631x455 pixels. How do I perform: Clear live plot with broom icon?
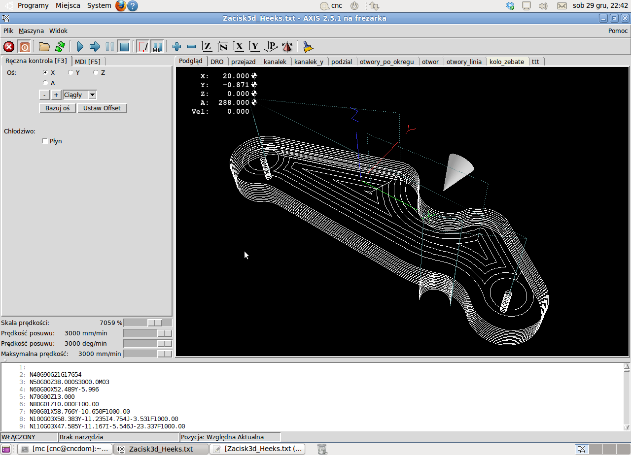click(308, 47)
